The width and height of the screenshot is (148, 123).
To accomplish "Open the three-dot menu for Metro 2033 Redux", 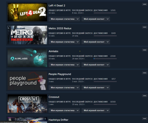I will pyautogui.click(x=144, y=27).
